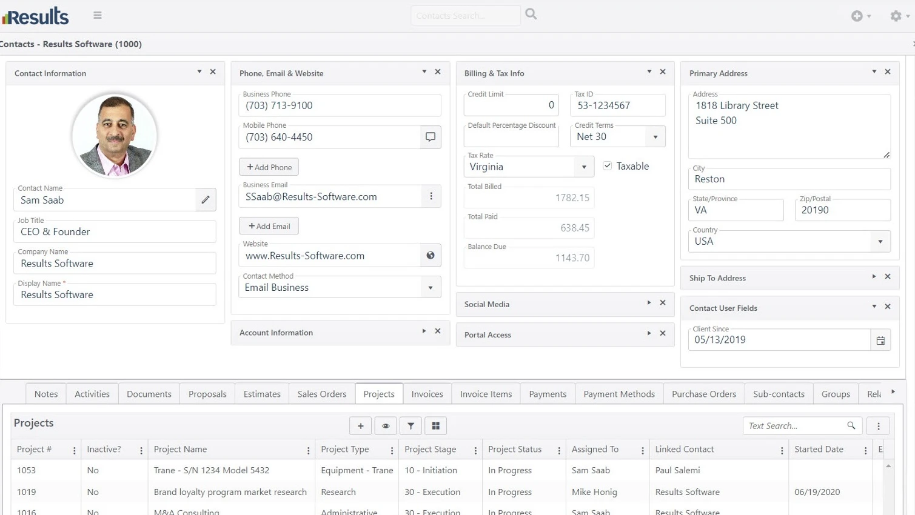Image resolution: width=915 pixels, height=515 pixels.
Task: Add a new project with plus icon
Action: pyautogui.click(x=361, y=426)
